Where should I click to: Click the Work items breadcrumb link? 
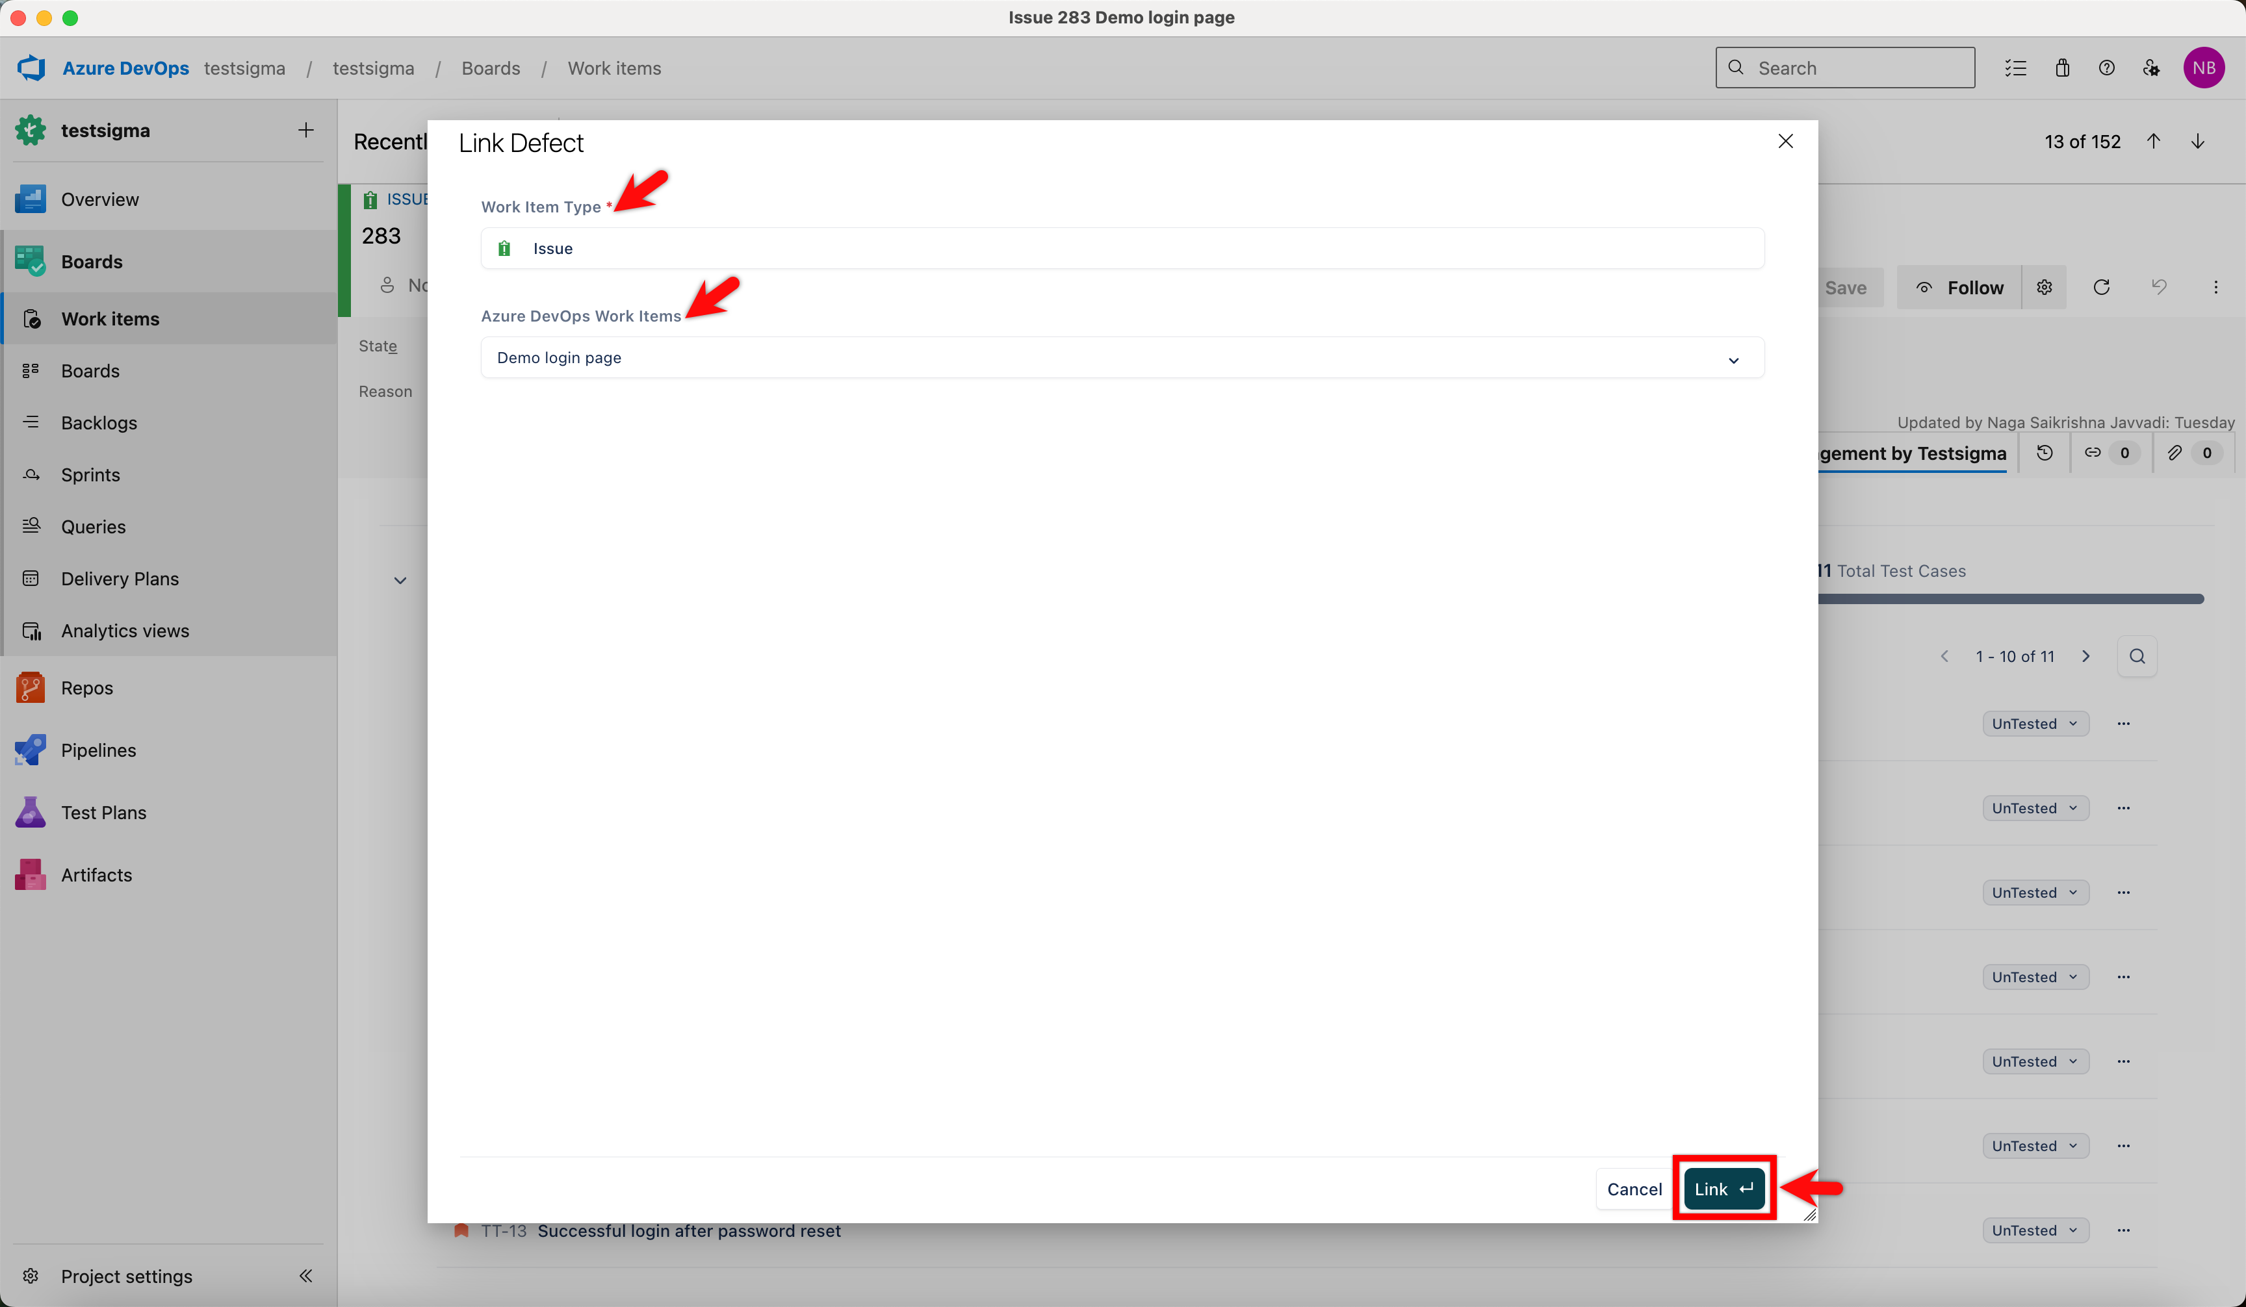coord(614,69)
